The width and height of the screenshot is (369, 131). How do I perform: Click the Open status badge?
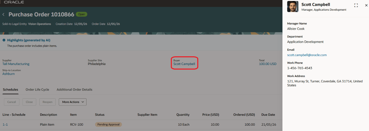82,15
